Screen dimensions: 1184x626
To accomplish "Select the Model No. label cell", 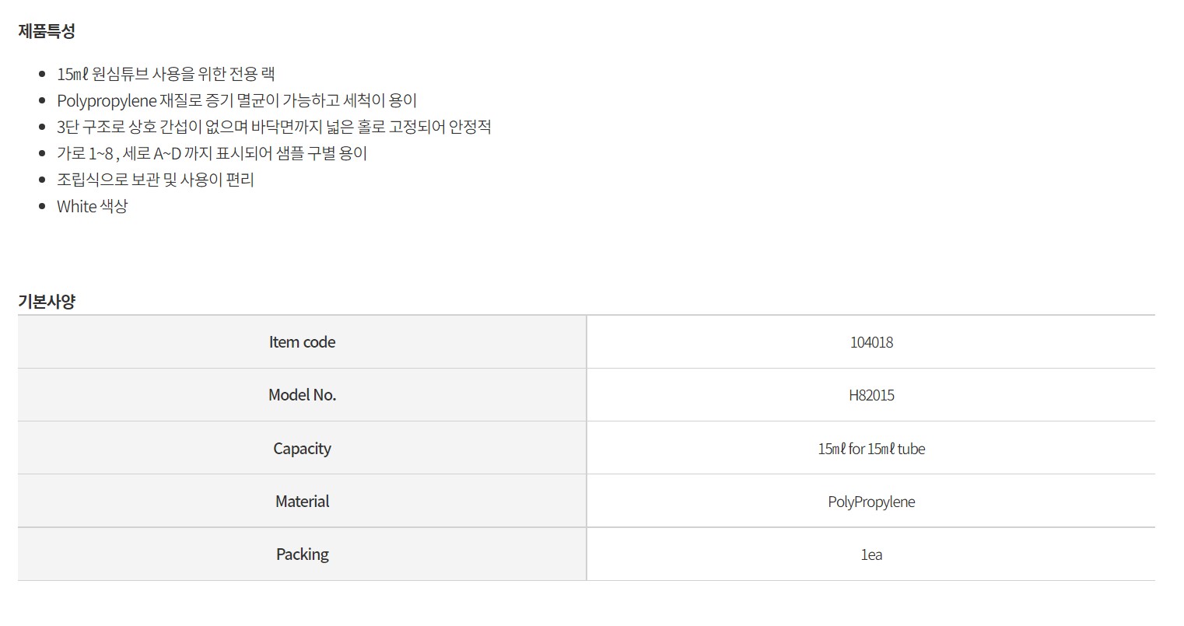I will coord(302,395).
